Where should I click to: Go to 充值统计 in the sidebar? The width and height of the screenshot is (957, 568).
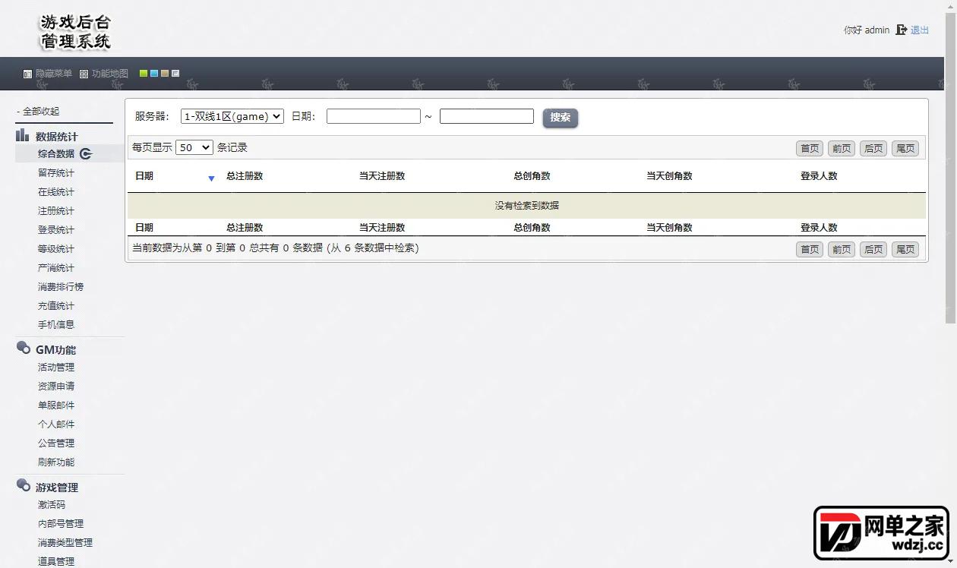click(56, 306)
